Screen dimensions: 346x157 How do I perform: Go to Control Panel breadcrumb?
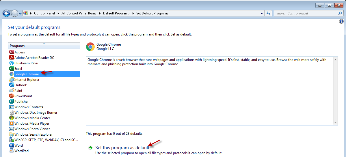click(x=44, y=13)
